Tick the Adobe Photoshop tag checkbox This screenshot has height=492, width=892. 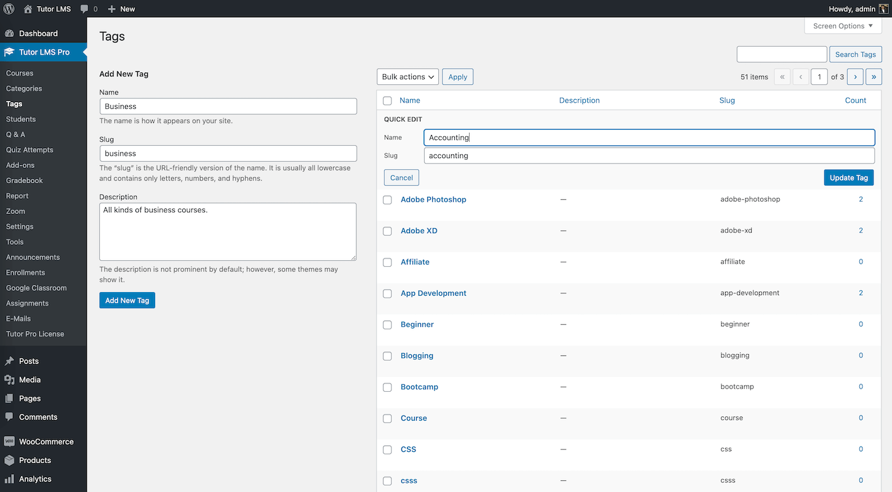tap(387, 200)
